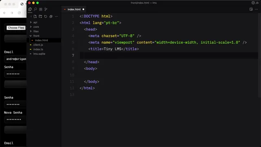Click the closing body tag

91,82
